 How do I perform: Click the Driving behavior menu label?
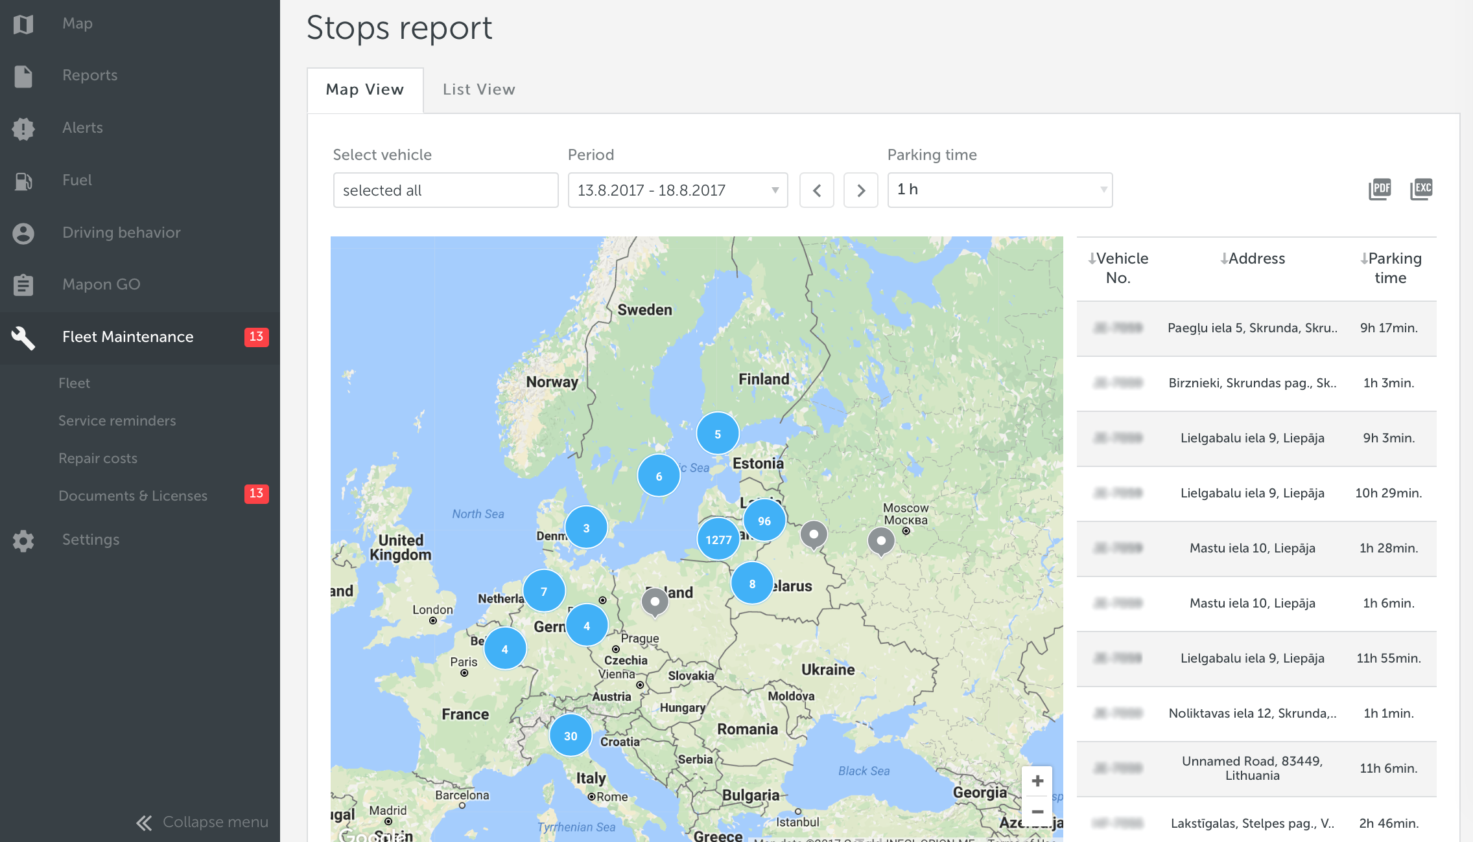click(x=121, y=233)
